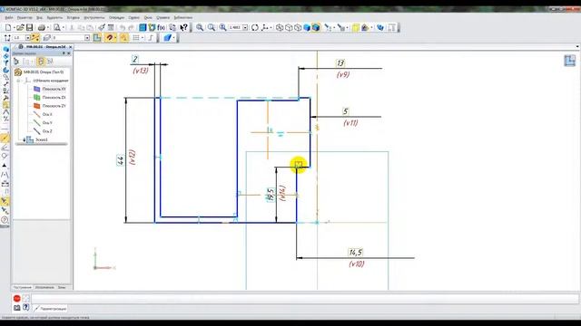Open the snap magnet dropdown arrow

click(x=115, y=38)
